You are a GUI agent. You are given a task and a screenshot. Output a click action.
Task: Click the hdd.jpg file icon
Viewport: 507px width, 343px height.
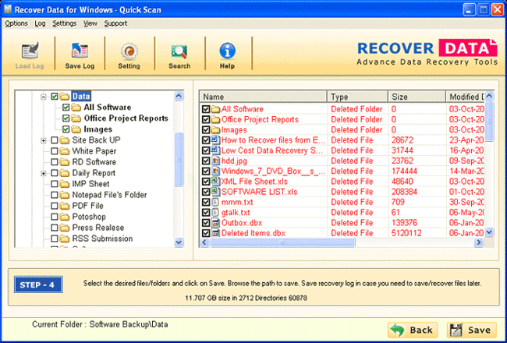point(216,161)
